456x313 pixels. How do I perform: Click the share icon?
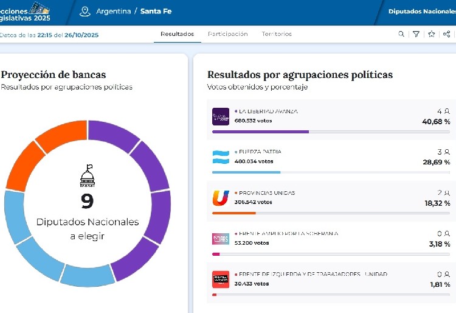coord(447,34)
